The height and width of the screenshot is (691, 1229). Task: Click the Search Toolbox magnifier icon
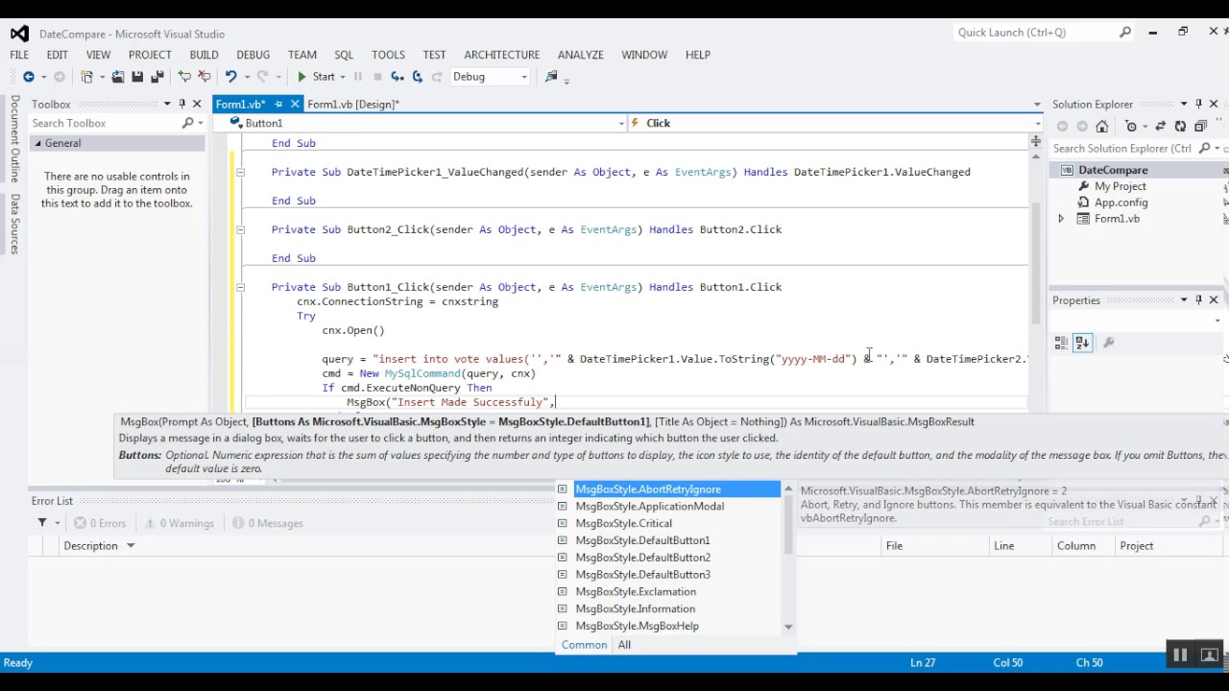[x=188, y=123]
